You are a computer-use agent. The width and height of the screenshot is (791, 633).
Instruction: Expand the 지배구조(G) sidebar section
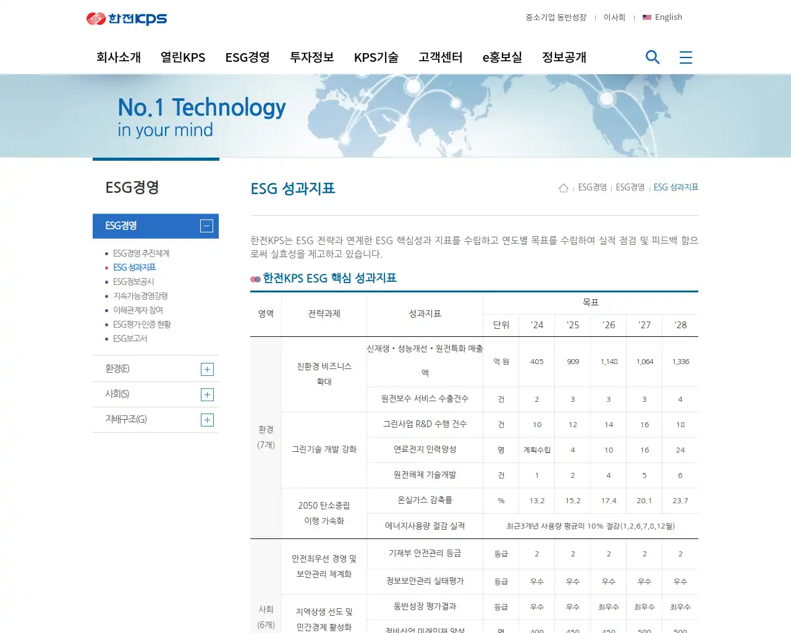tap(207, 419)
